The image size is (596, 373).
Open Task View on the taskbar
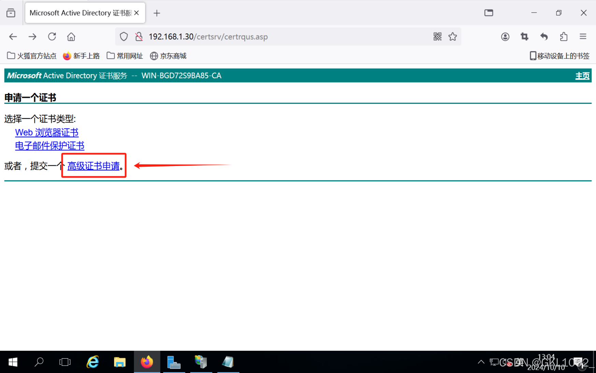(65, 362)
